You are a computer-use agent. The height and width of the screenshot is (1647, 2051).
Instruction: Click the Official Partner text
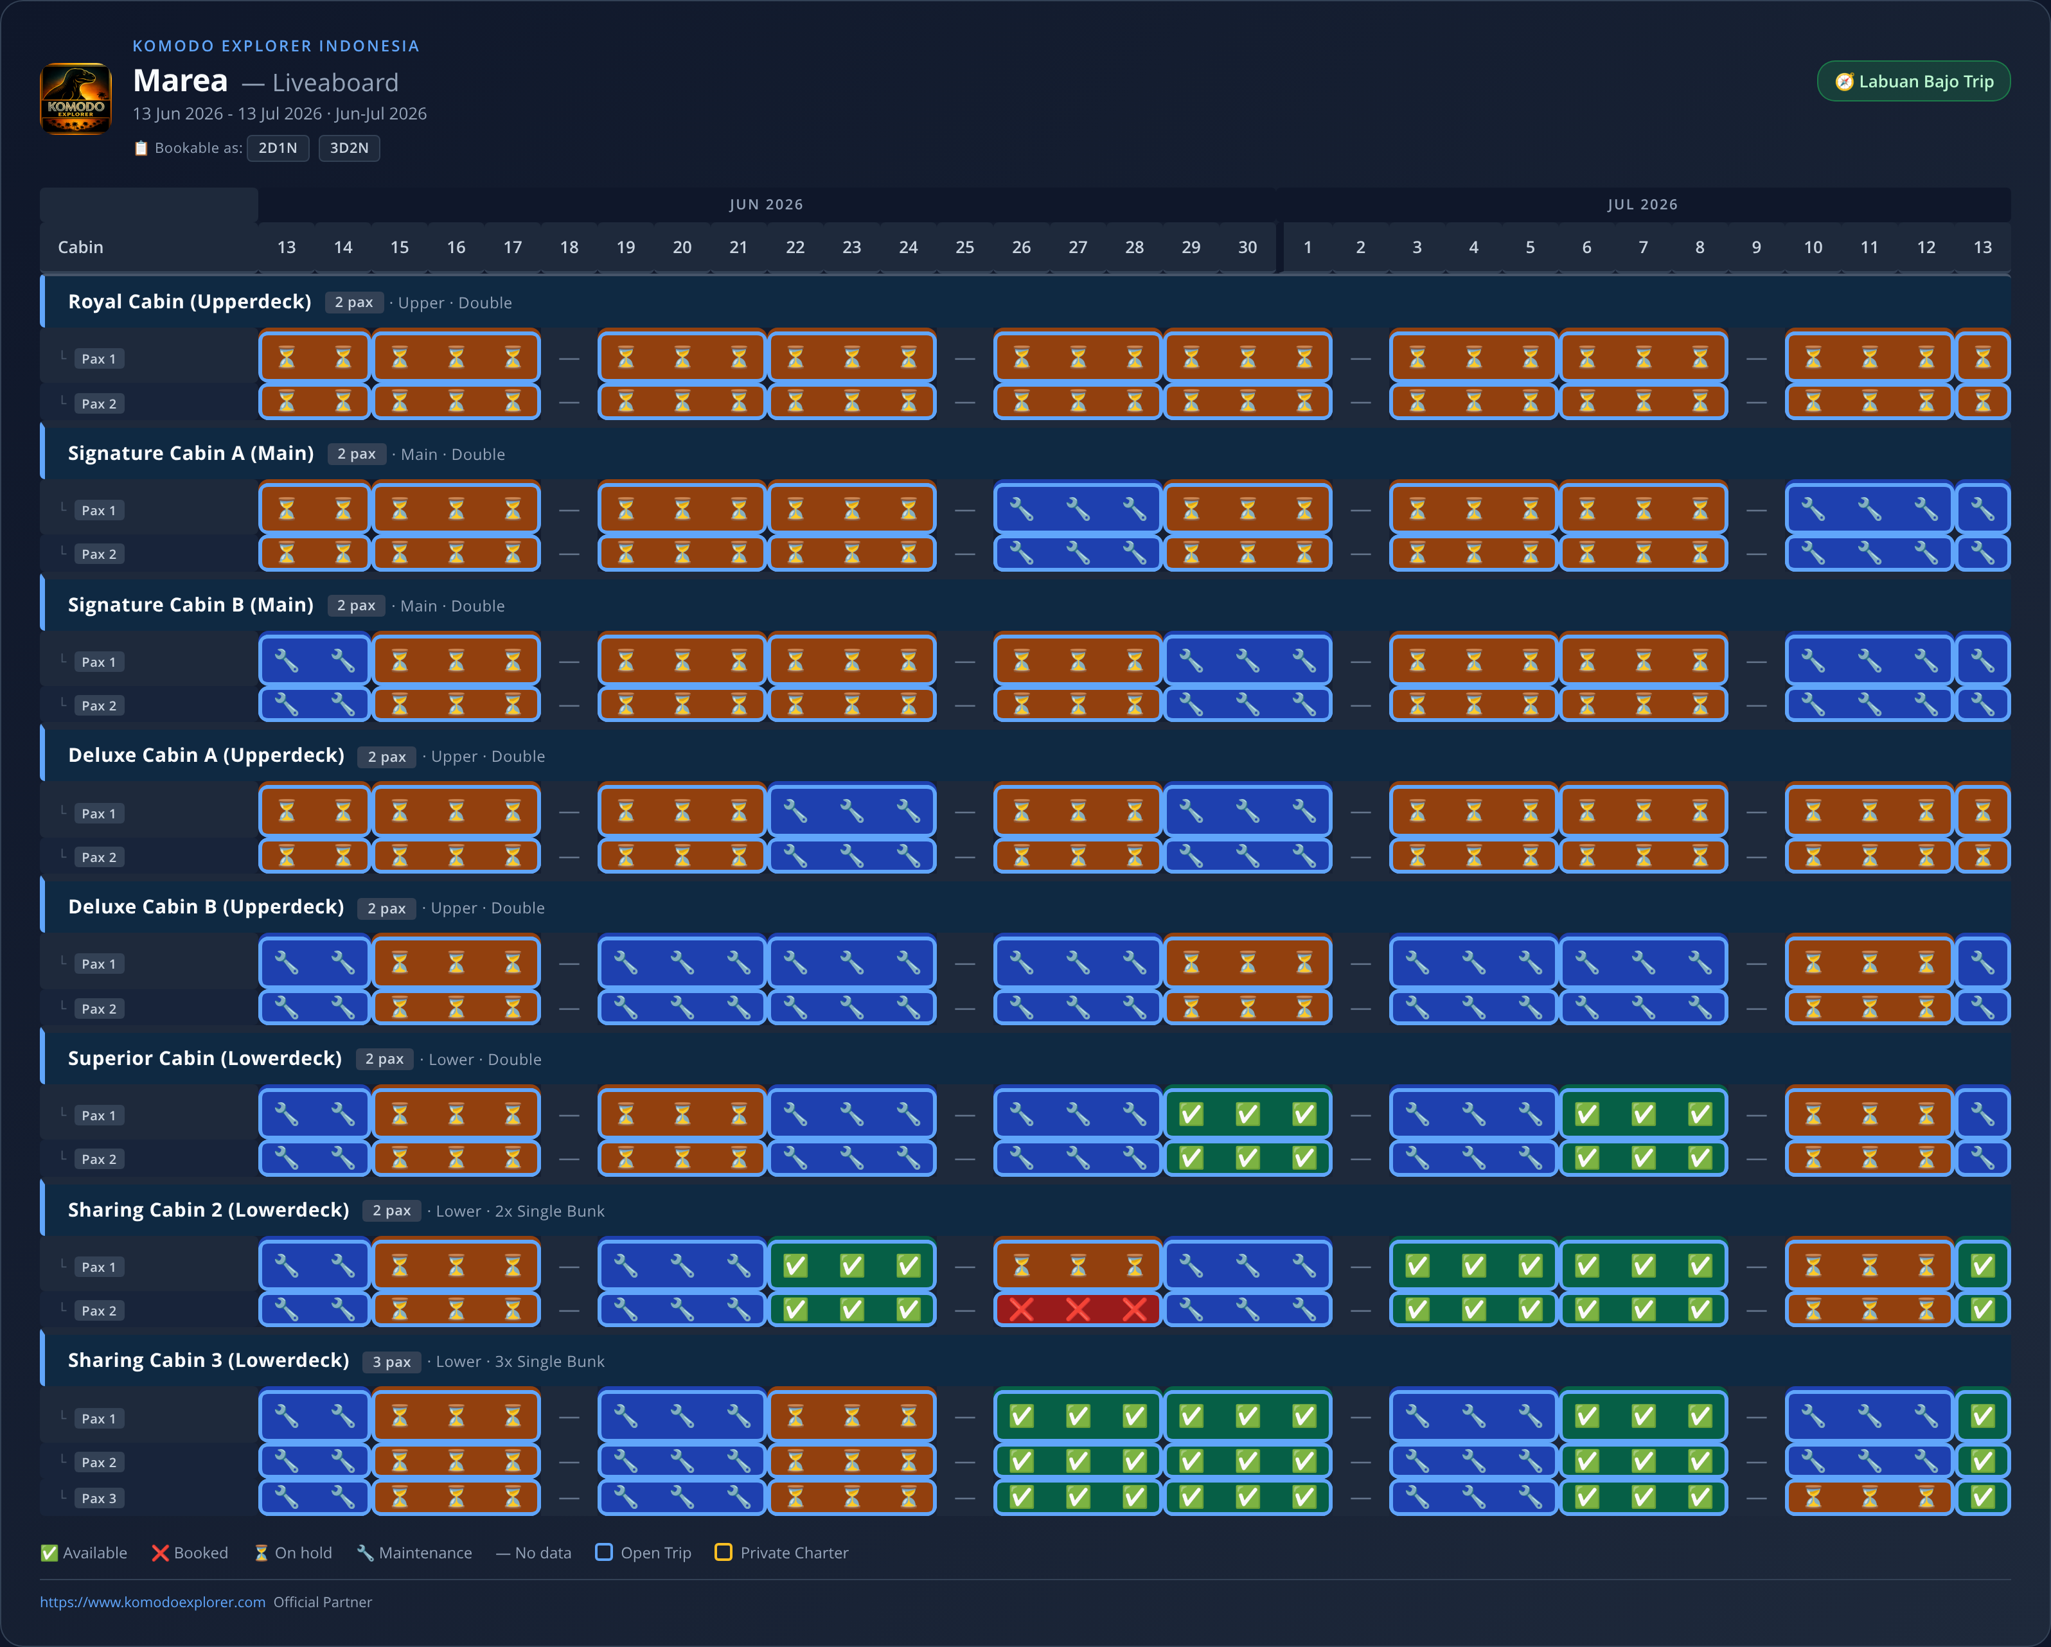pos(323,1602)
